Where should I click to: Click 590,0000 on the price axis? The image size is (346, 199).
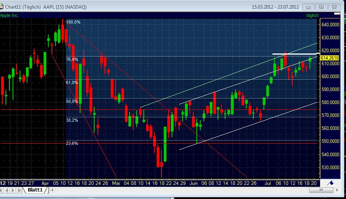tap(331, 89)
